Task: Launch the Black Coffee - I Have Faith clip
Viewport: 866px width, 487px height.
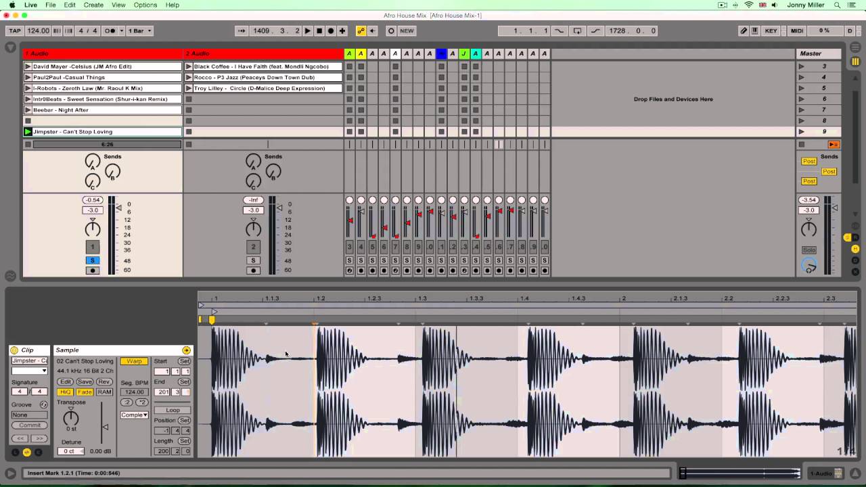Action: 189,66
